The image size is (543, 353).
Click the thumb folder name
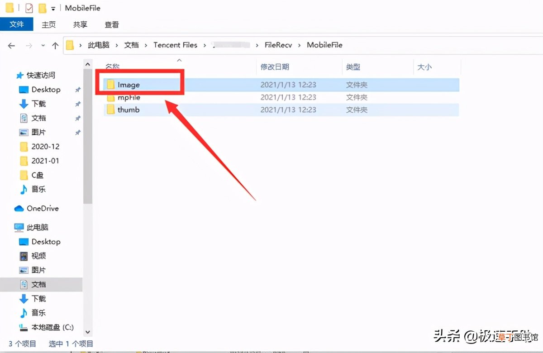129,110
